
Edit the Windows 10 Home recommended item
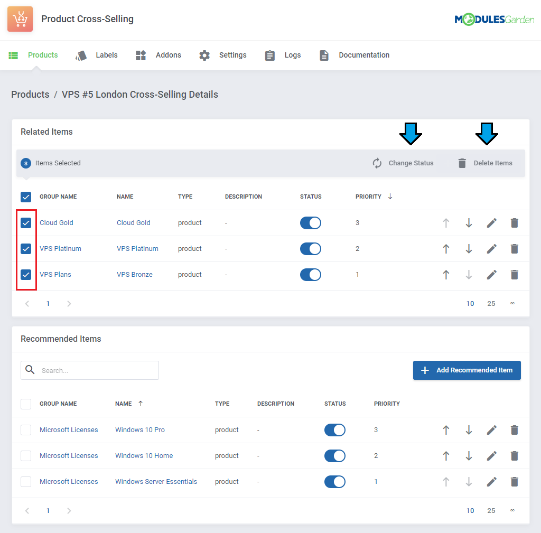tap(492, 456)
